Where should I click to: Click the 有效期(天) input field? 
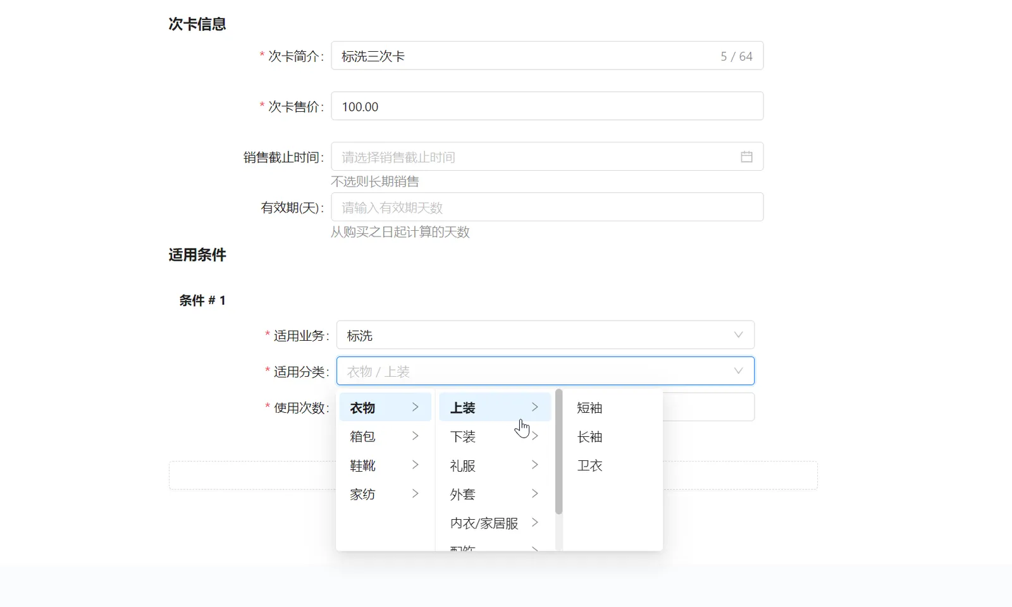click(547, 207)
